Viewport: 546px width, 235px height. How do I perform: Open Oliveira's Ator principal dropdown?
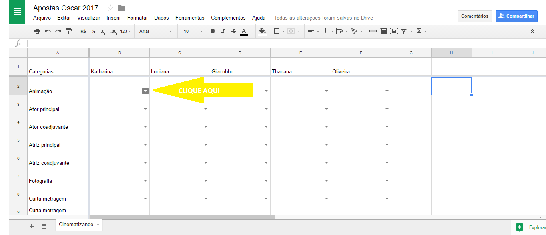coord(387,109)
